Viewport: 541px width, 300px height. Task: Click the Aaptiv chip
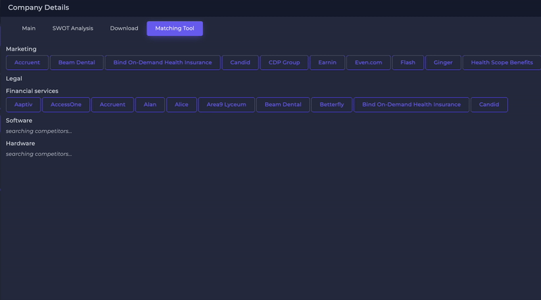[24, 104]
